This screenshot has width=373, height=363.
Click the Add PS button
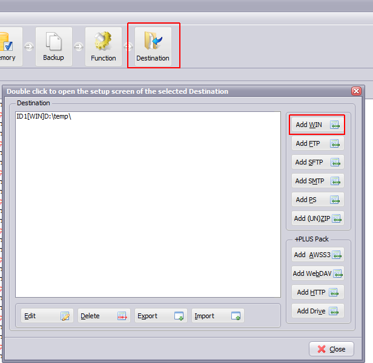coord(317,200)
